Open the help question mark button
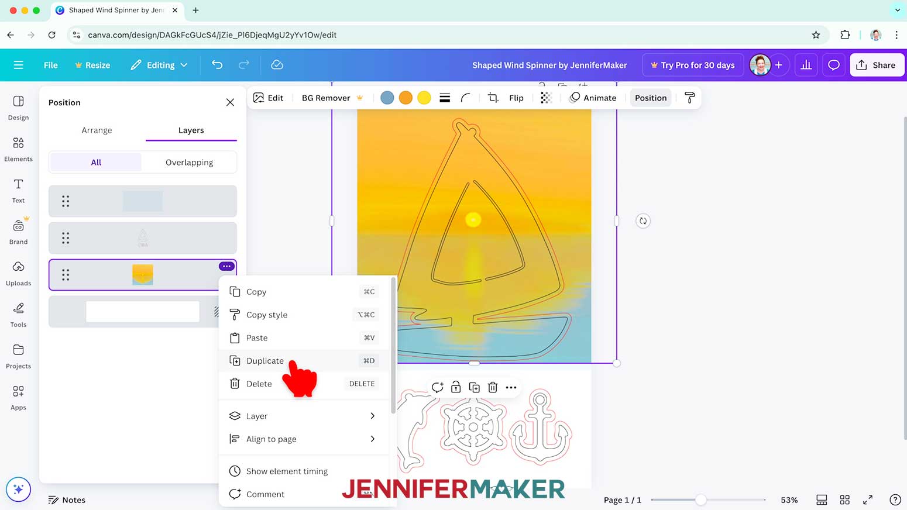This screenshot has height=510, width=907. (895, 500)
